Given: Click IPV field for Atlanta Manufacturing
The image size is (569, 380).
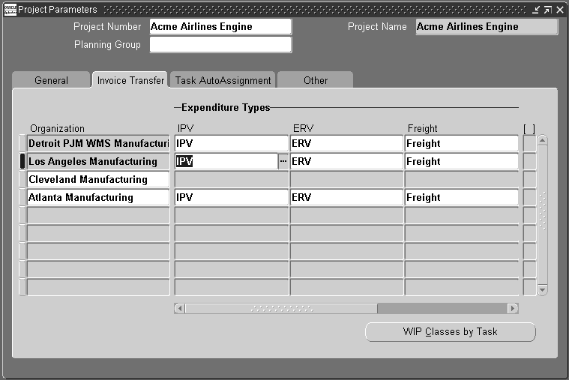Looking at the screenshot, I should (232, 197).
